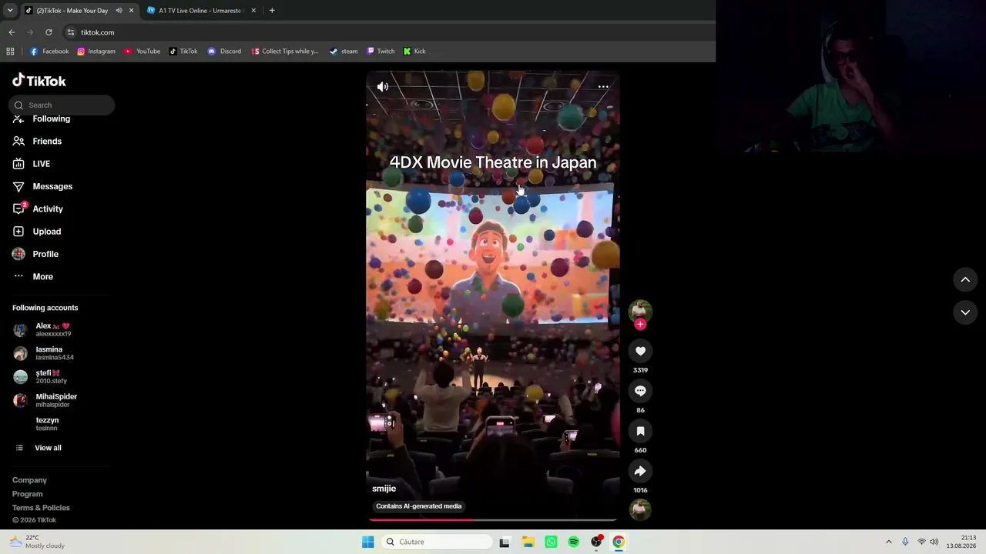Open the tab search dropdown
This screenshot has height=554, width=986.
(x=10, y=11)
